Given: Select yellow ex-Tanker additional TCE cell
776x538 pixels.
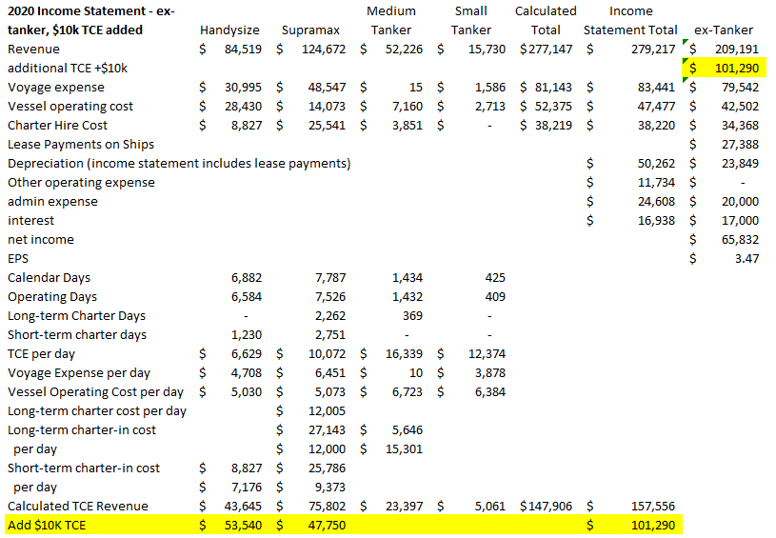Looking at the screenshot, I should (723, 68).
